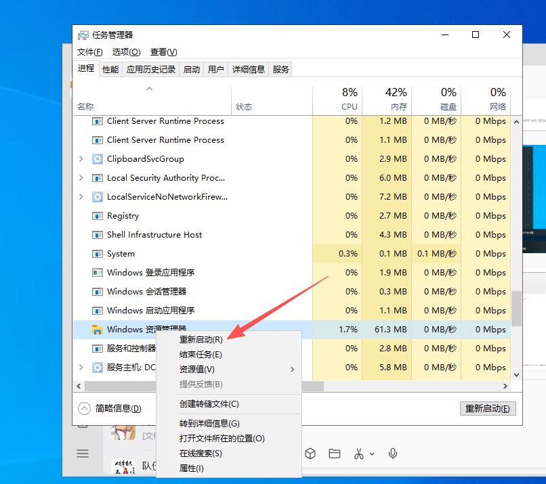Viewport: 546px width, 484px height.
Task: Choose 属性(I) in context menu
Action: [x=228, y=468]
